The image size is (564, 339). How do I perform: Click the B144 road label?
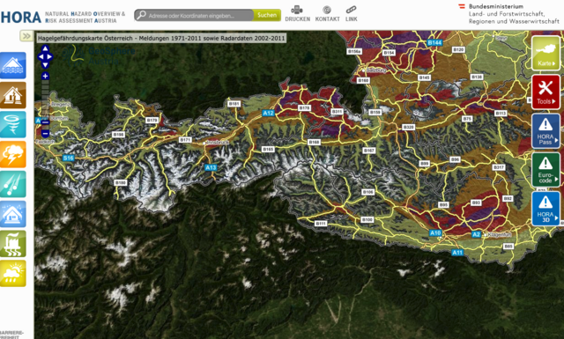[x=434, y=43]
